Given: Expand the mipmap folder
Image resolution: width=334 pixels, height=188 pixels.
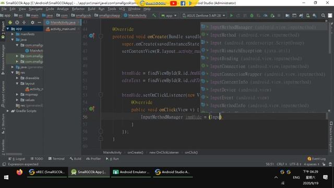Looking at the screenshot, I should (17, 95).
